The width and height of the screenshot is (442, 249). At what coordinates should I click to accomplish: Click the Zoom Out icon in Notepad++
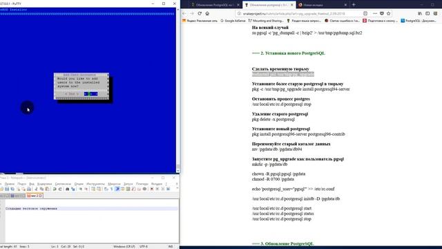[x=86, y=189]
